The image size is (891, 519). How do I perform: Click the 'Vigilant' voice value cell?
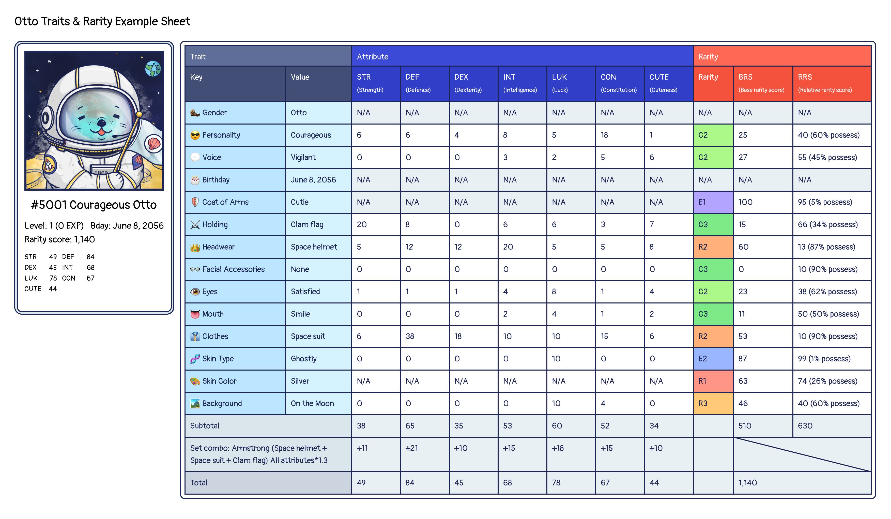click(319, 157)
